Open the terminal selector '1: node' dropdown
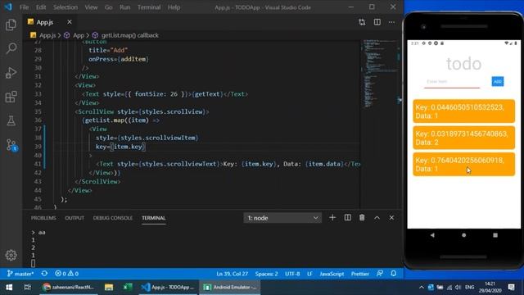The height and width of the screenshot is (295, 524). (x=282, y=218)
